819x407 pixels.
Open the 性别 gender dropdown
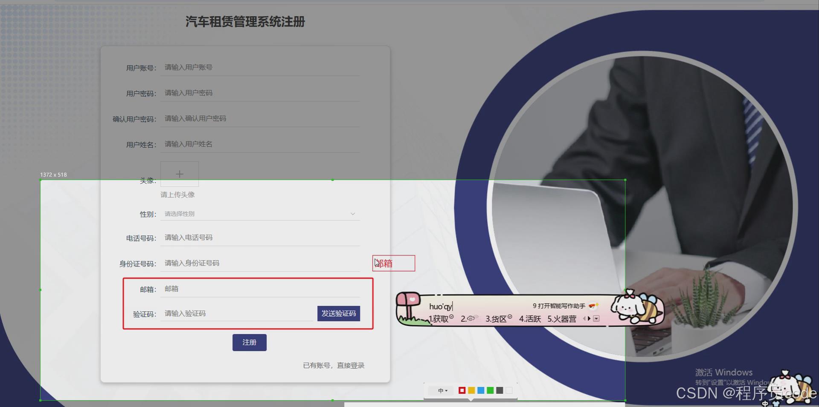(x=260, y=214)
